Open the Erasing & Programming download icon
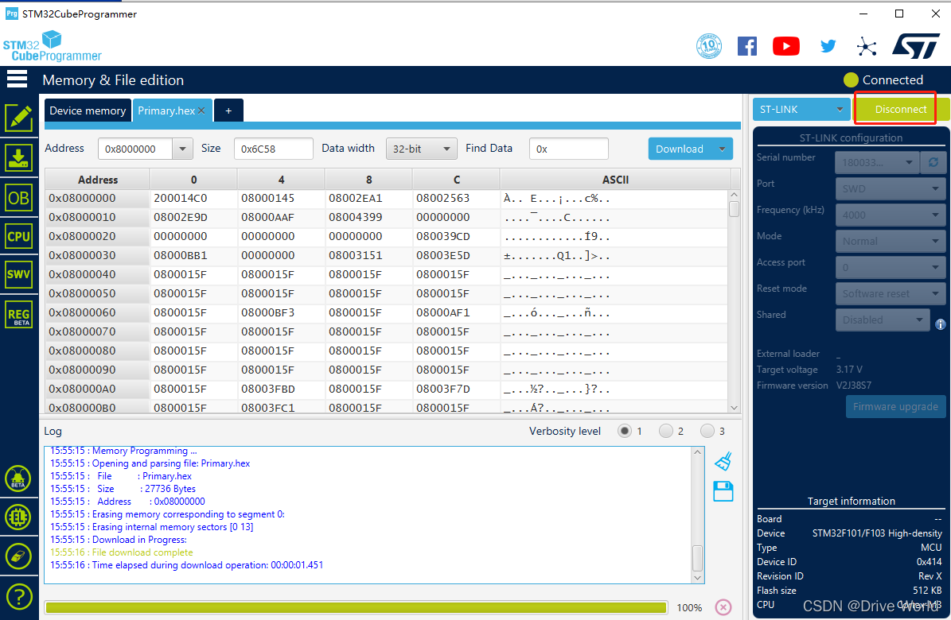The height and width of the screenshot is (620, 951). coord(19,157)
